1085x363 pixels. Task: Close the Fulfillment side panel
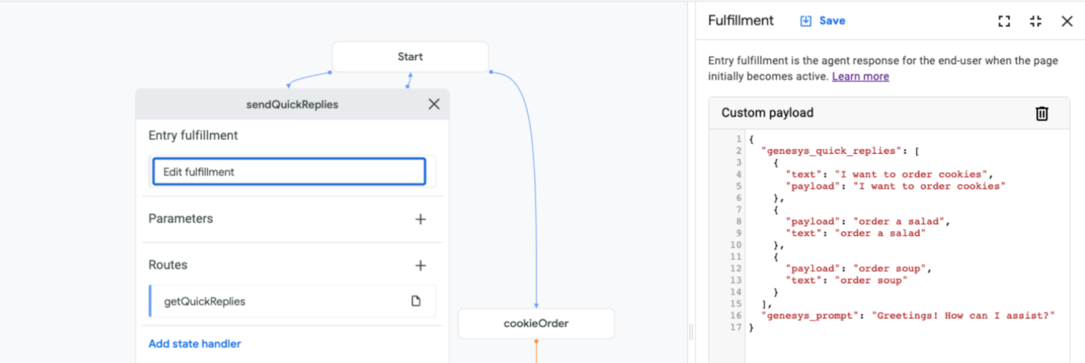pos(1067,21)
